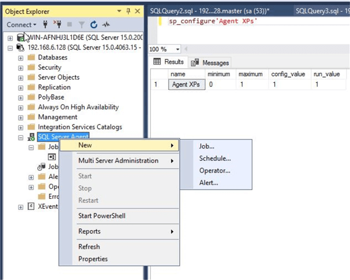Open the New submenu in context menu

tap(119, 145)
